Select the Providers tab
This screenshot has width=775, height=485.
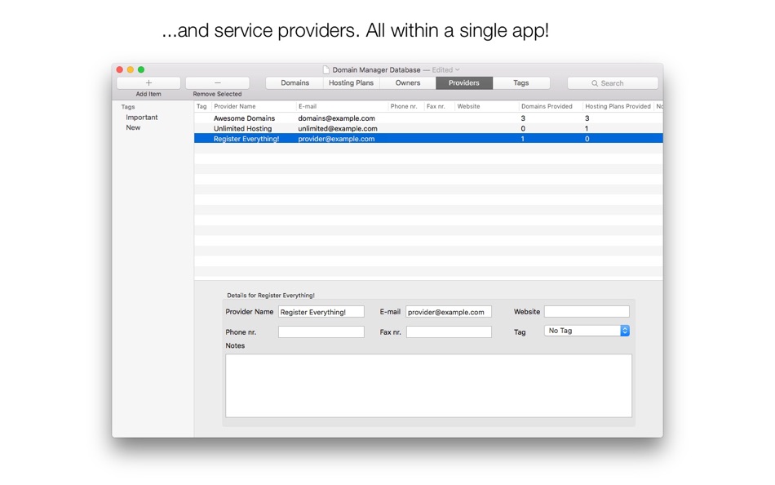(x=464, y=83)
